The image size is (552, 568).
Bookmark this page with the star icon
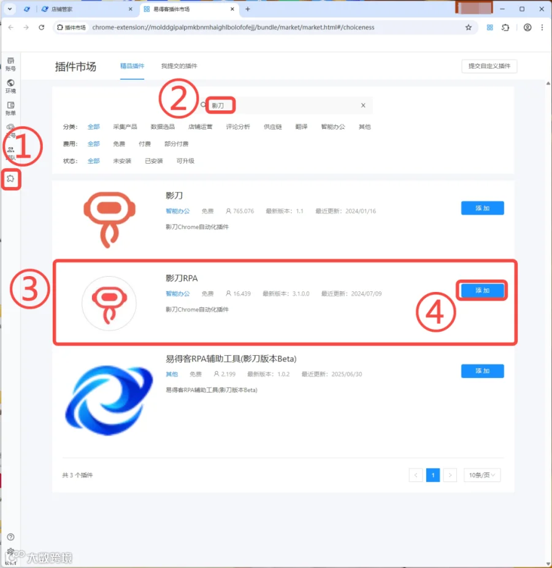pos(469,27)
